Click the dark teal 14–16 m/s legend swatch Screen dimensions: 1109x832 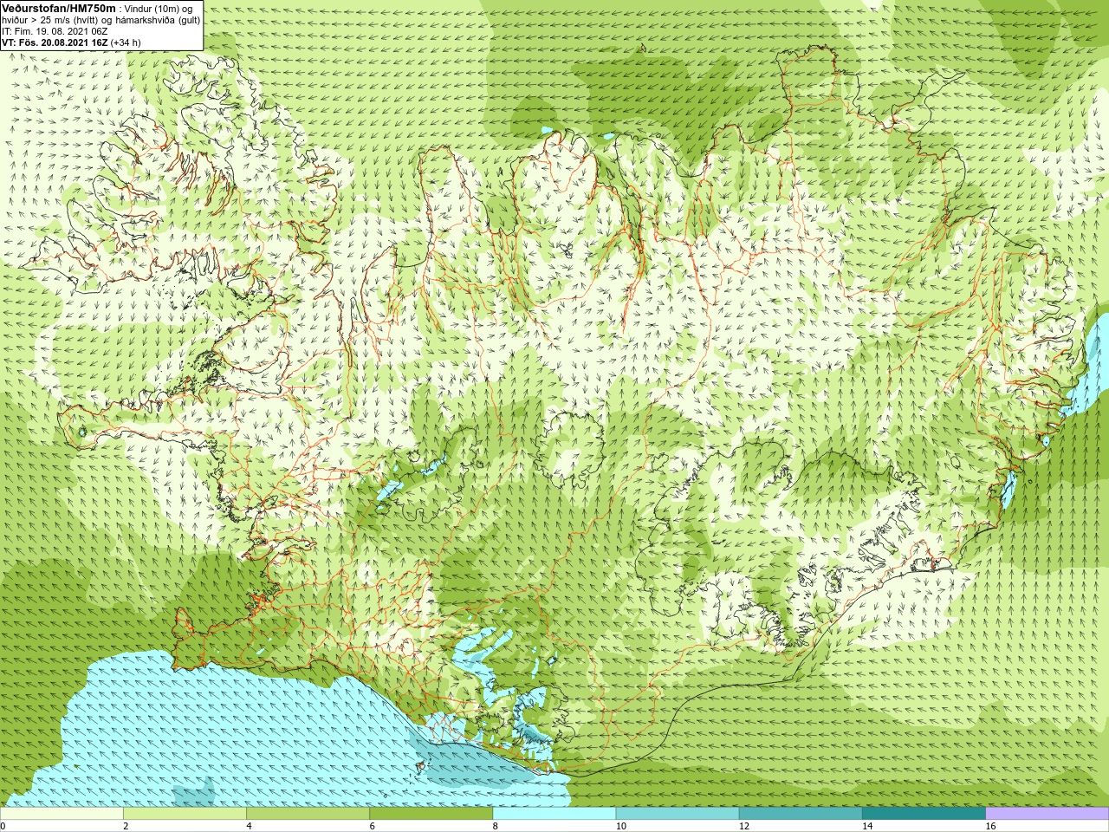[x=924, y=814]
